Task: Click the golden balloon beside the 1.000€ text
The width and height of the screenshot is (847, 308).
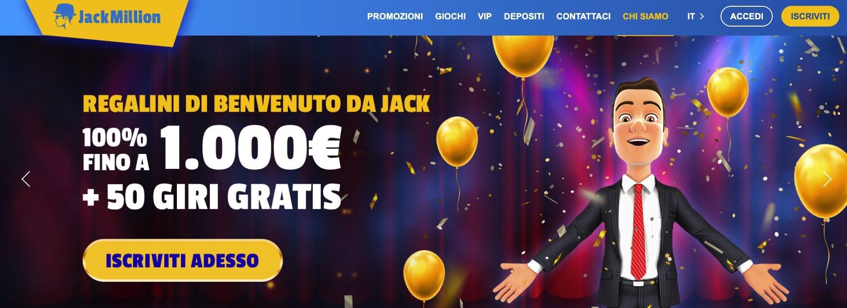Action: pos(457,142)
